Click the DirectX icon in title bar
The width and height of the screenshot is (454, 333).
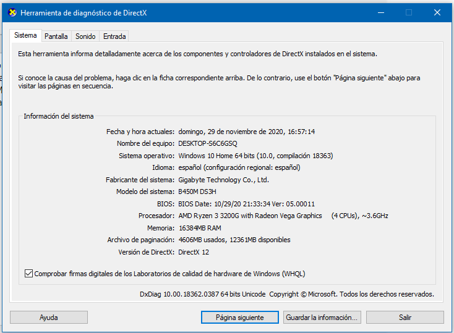(12, 13)
